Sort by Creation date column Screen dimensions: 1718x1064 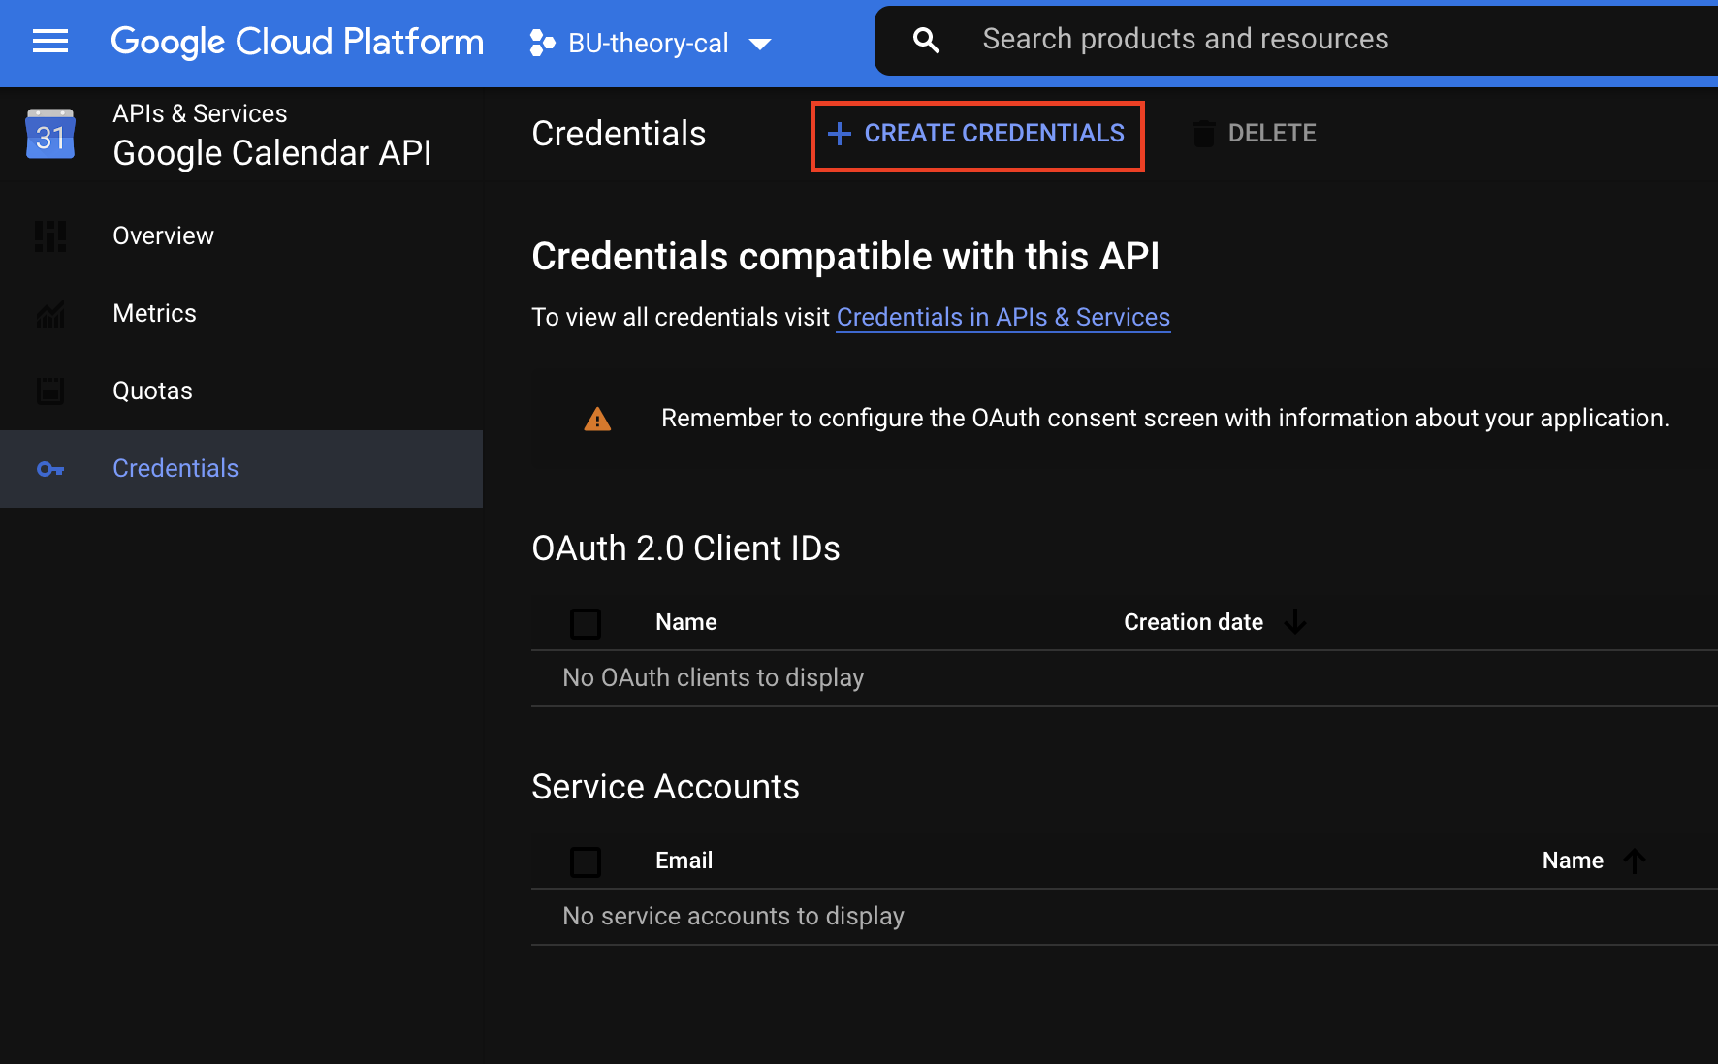coord(1193,622)
